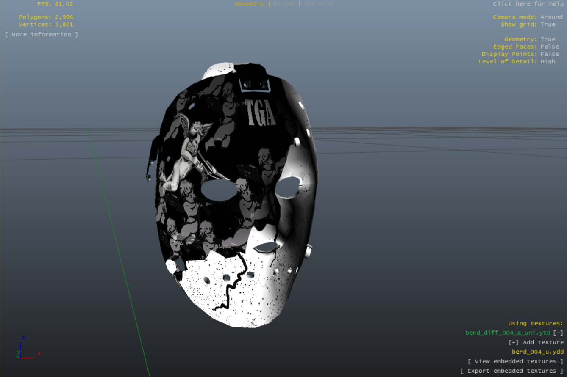Select the Geometry view tab
Screen dimensions: 567x377
[250, 4]
